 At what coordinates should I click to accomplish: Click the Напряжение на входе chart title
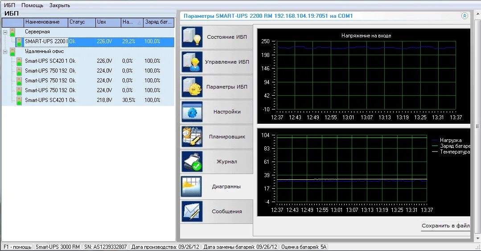366,36
